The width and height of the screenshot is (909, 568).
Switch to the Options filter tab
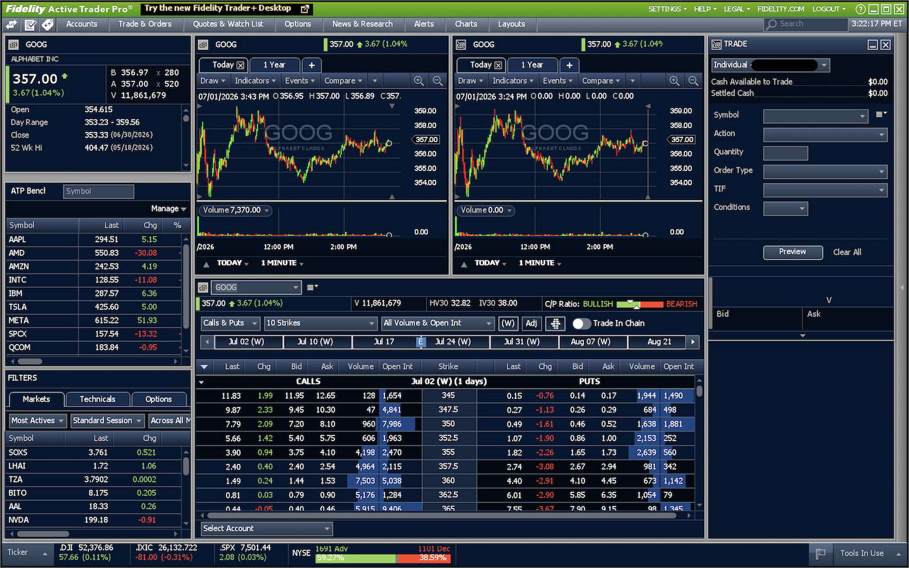[x=158, y=399]
